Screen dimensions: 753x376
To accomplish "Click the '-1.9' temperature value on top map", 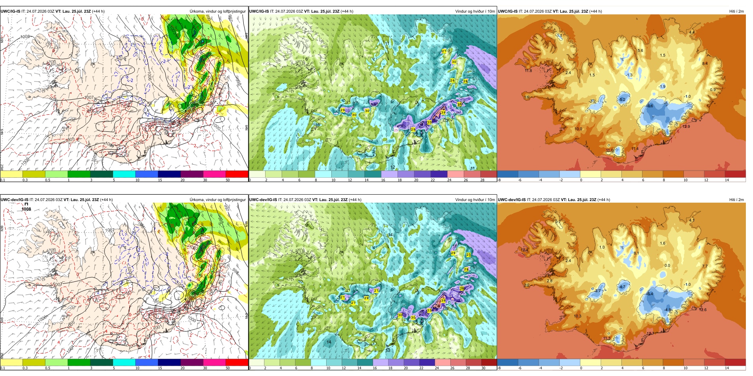I will 662,86.
